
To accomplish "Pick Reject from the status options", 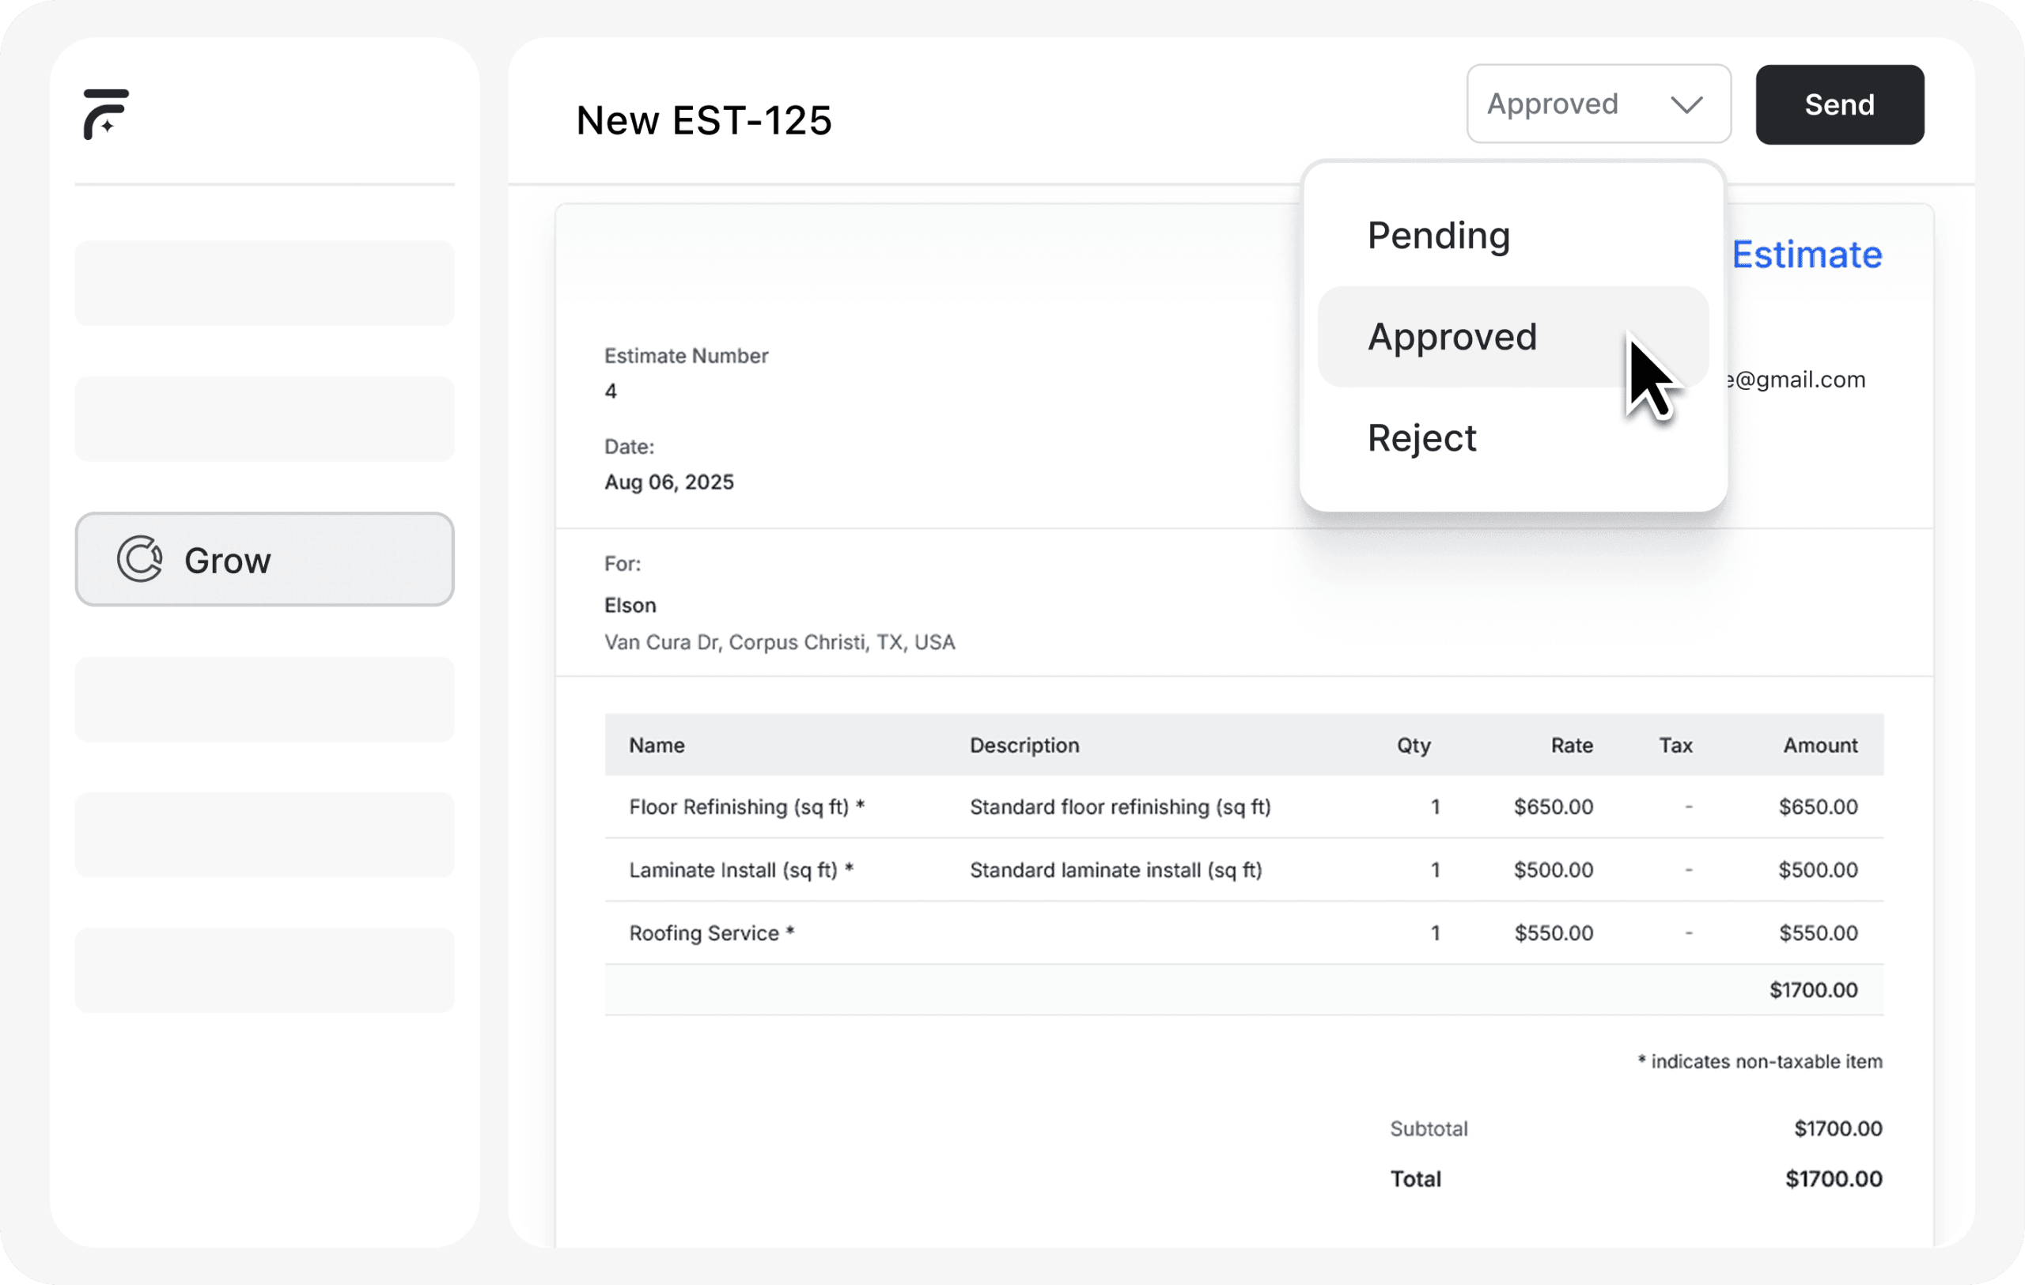I will tap(1421, 439).
